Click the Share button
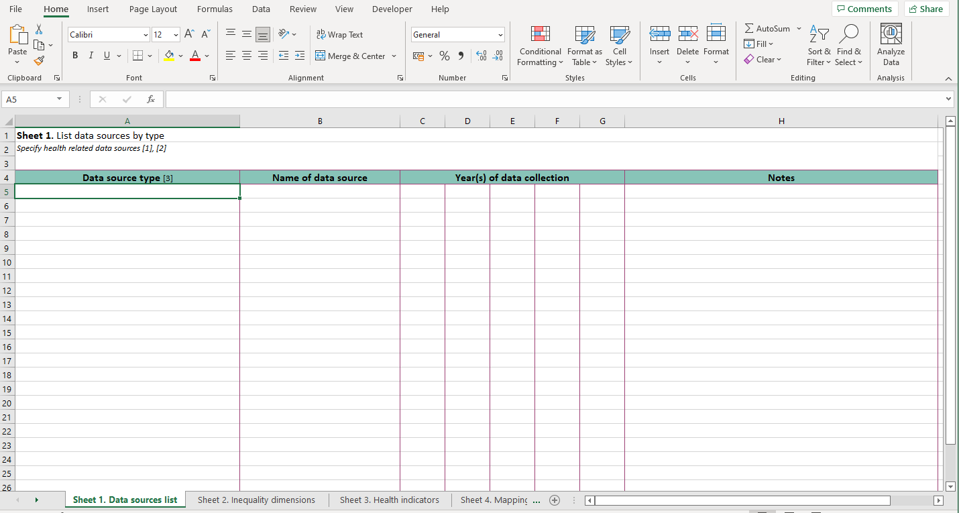The width and height of the screenshot is (959, 513). coord(926,9)
